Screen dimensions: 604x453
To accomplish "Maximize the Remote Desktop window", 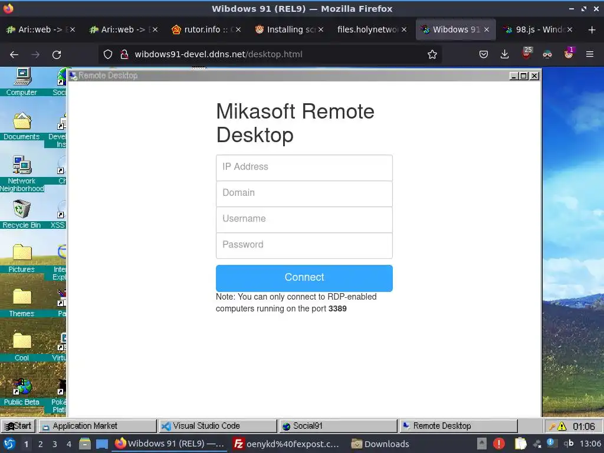I will (x=524, y=76).
